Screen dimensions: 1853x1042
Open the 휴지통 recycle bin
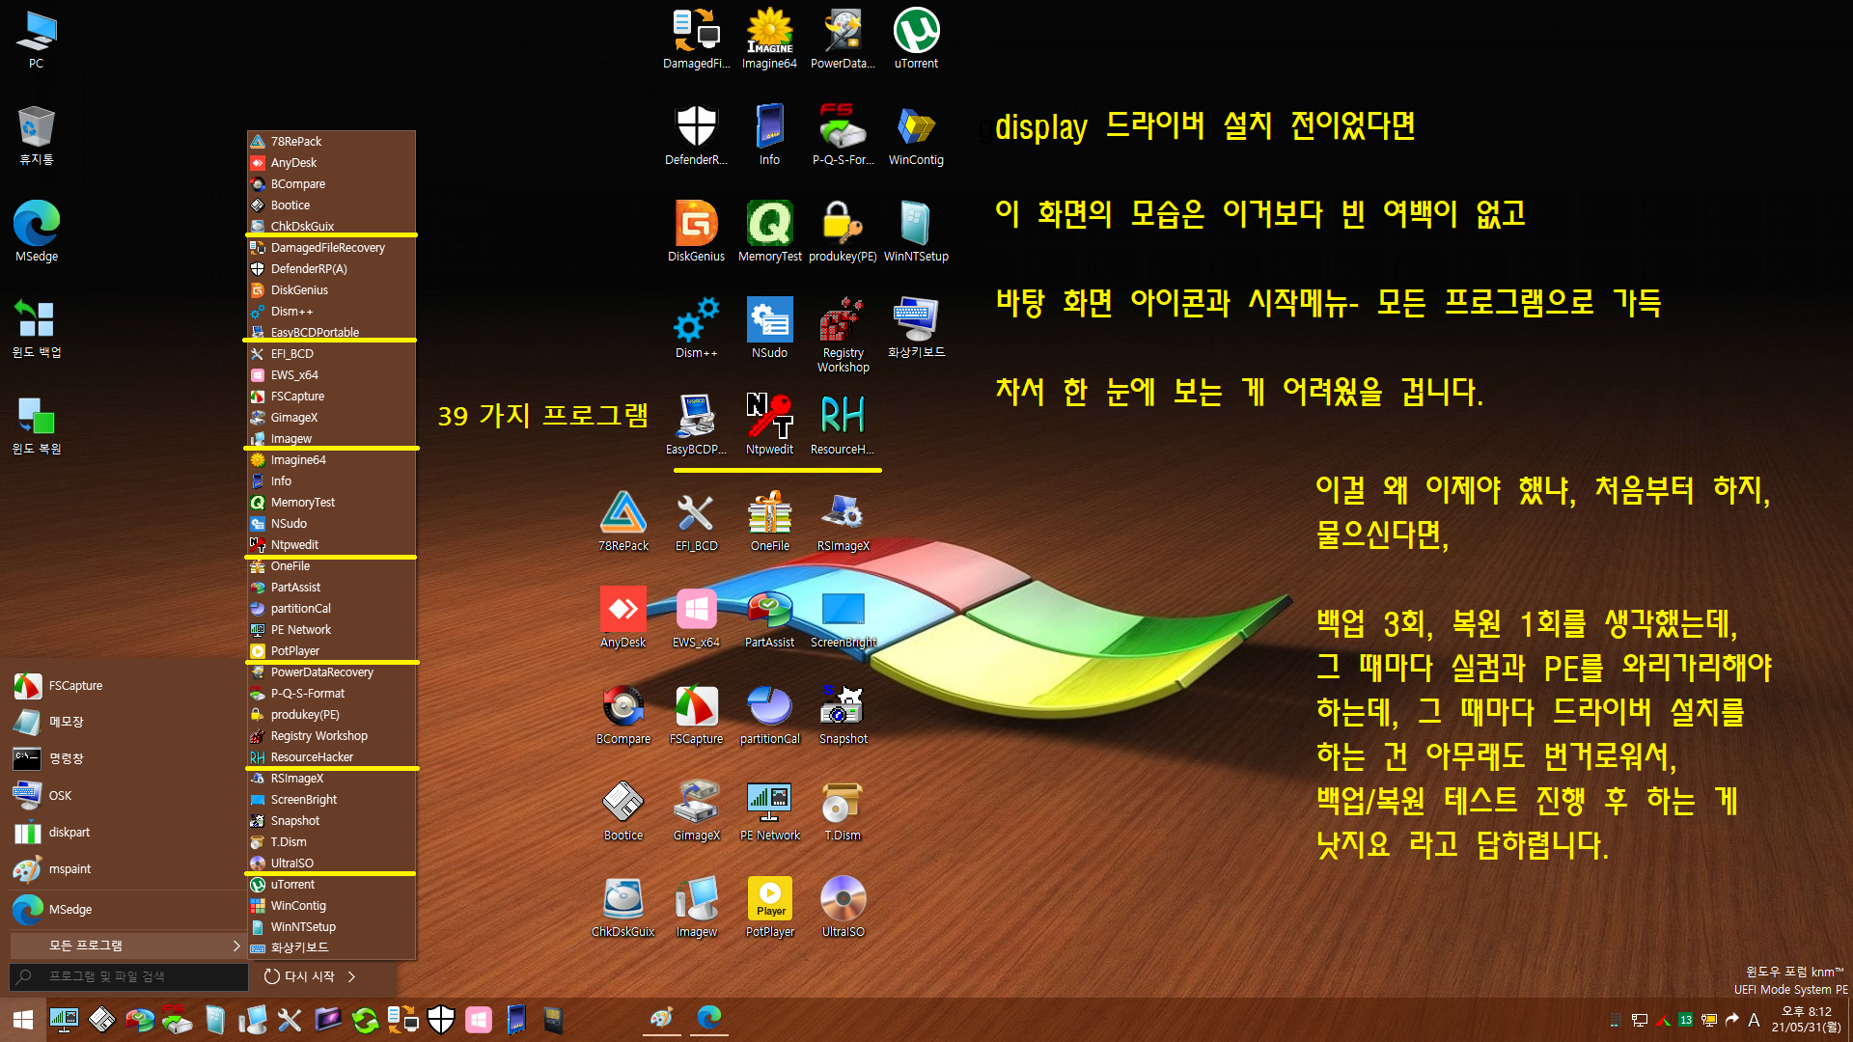(x=36, y=135)
